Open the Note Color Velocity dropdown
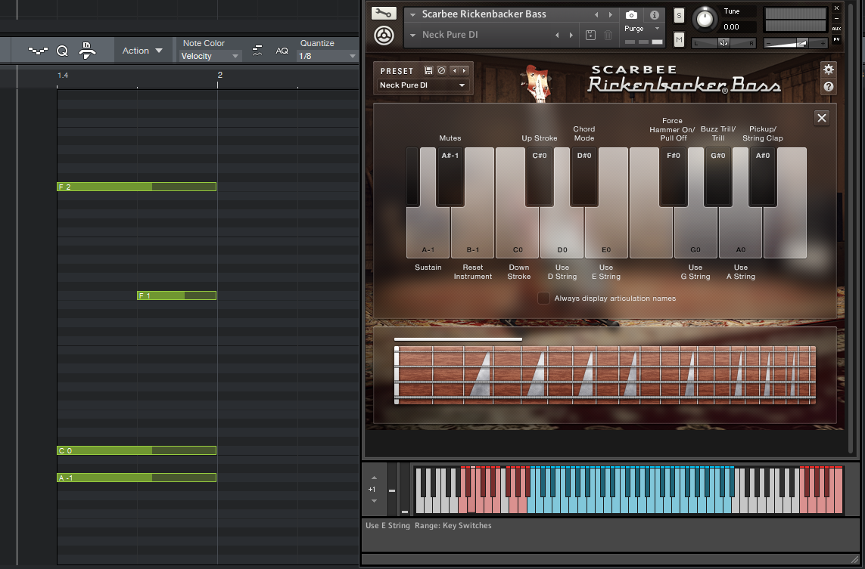 (x=210, y=56)
